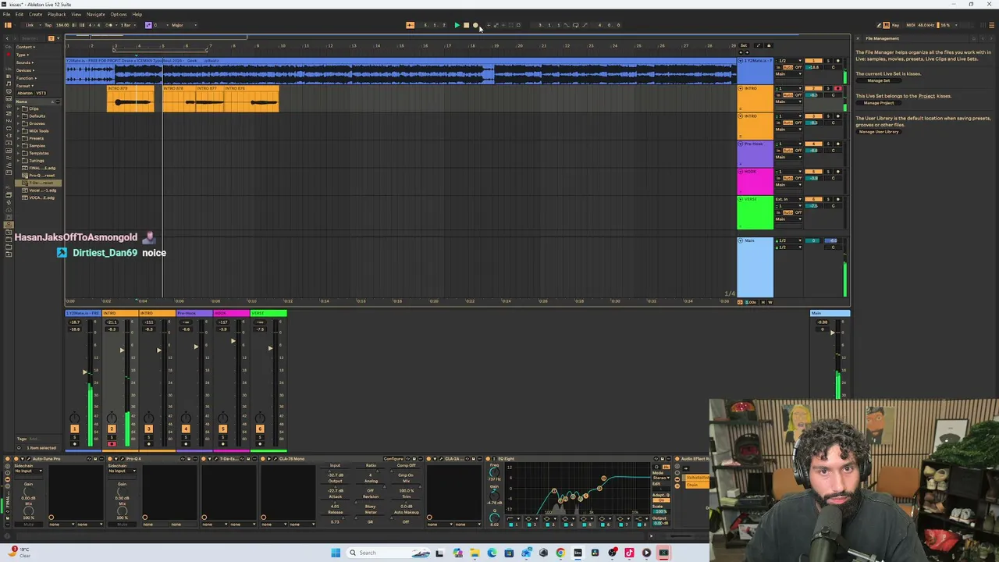
Task: Click the Manage Set button
Action: point(878,80)
